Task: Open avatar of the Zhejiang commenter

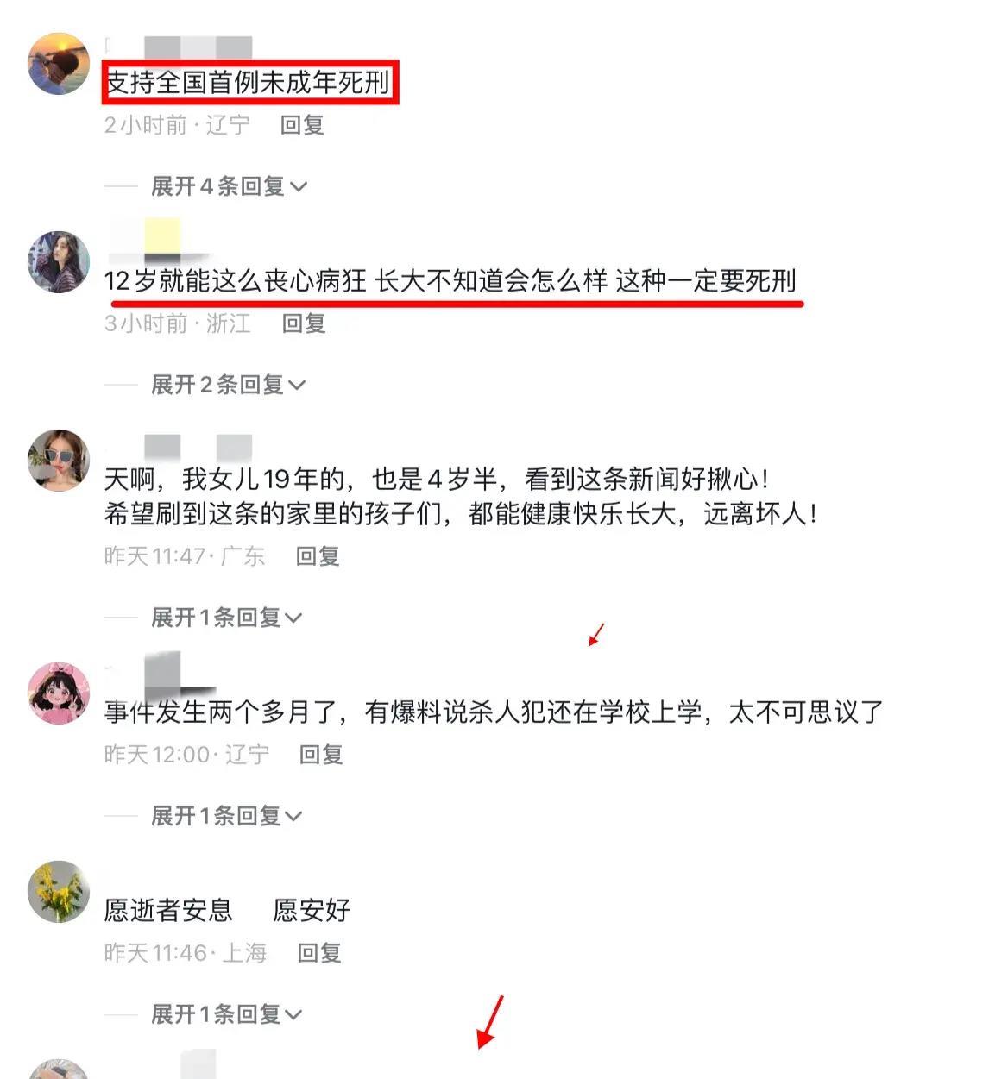Action: click(59, 261)
